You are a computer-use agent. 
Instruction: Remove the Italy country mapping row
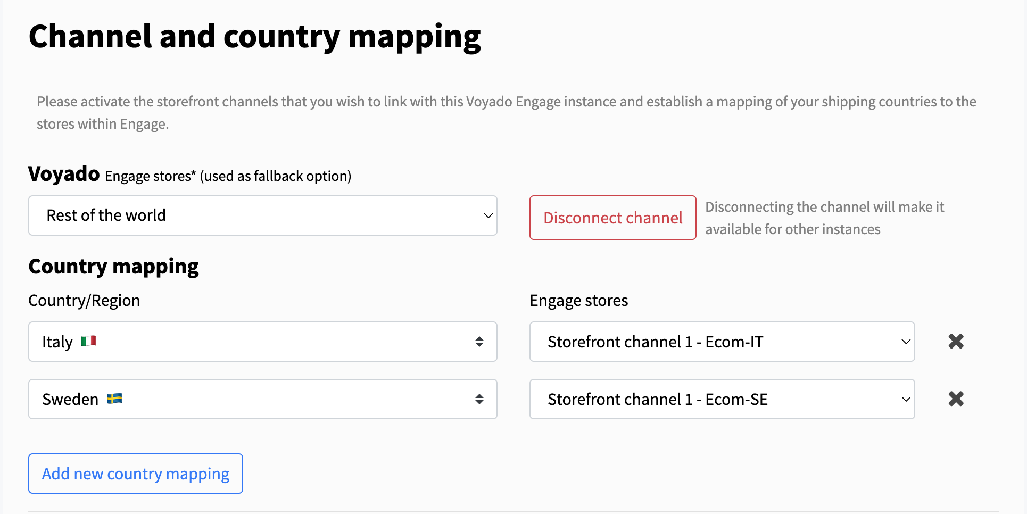(x=956, y=341)
